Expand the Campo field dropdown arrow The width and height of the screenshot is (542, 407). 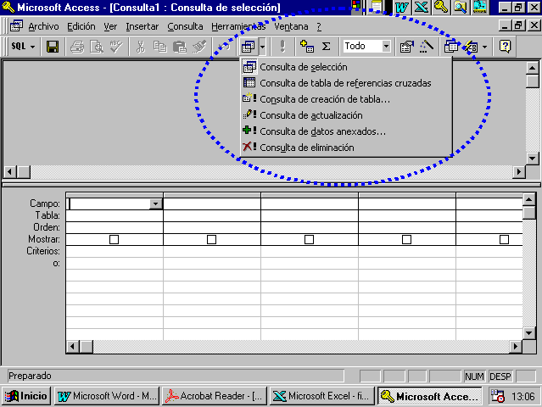pos(156,203)
